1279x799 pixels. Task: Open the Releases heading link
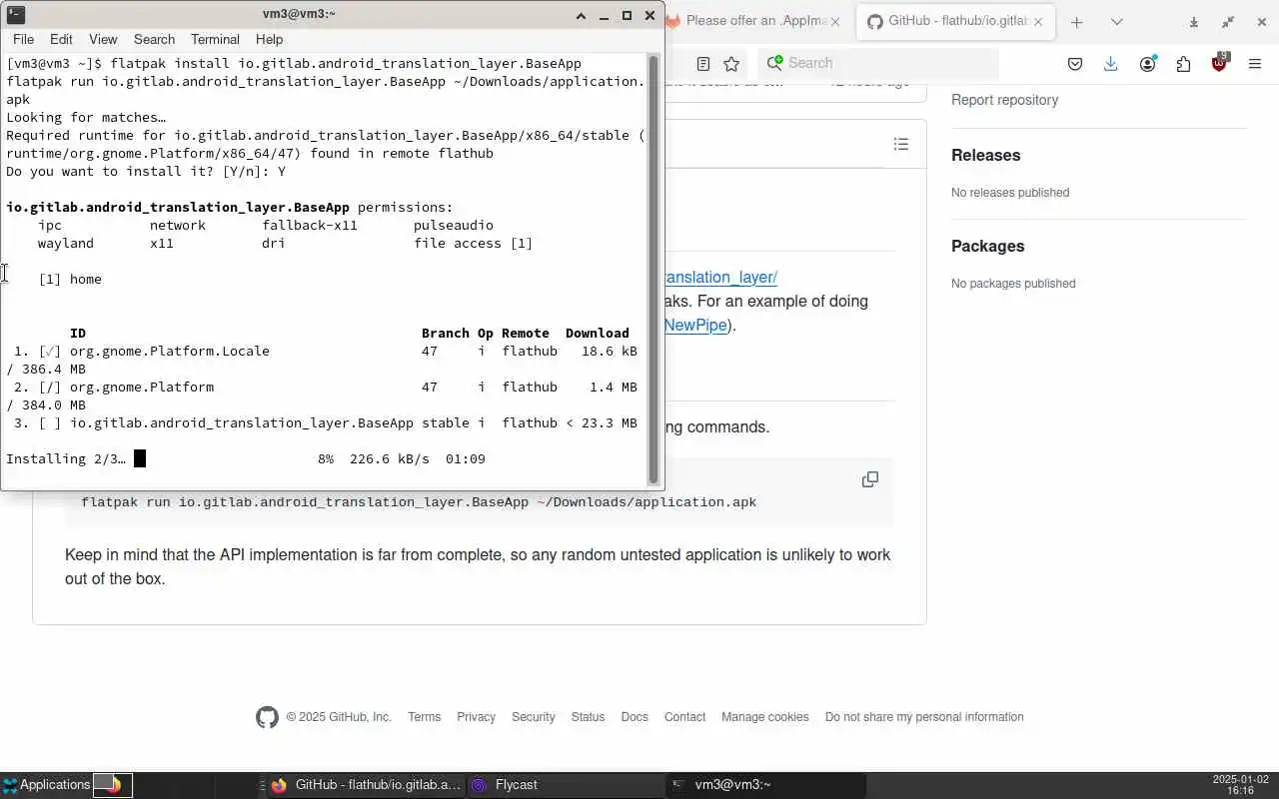click(x=985, y=155)
